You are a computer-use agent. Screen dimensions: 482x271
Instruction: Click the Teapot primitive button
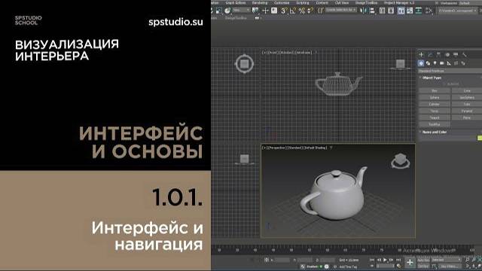click(435, 117)
